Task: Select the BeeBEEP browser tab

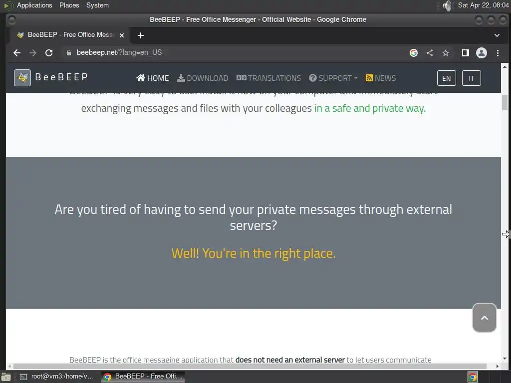Action: (x=71, y=35)
